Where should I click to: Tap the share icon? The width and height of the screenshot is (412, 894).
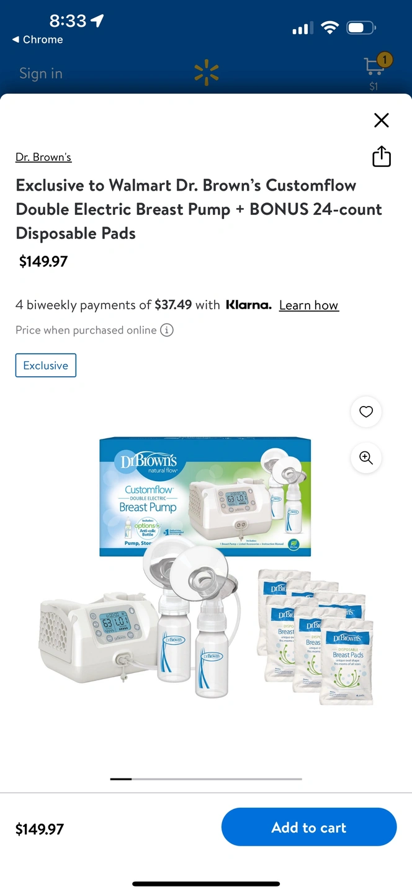point(382,156)
